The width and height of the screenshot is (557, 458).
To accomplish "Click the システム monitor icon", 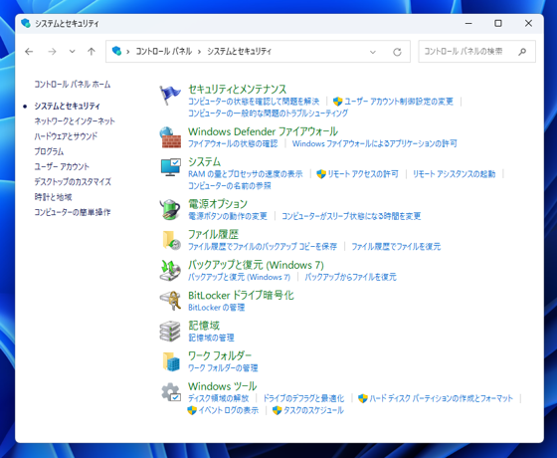I will point(170,167).
